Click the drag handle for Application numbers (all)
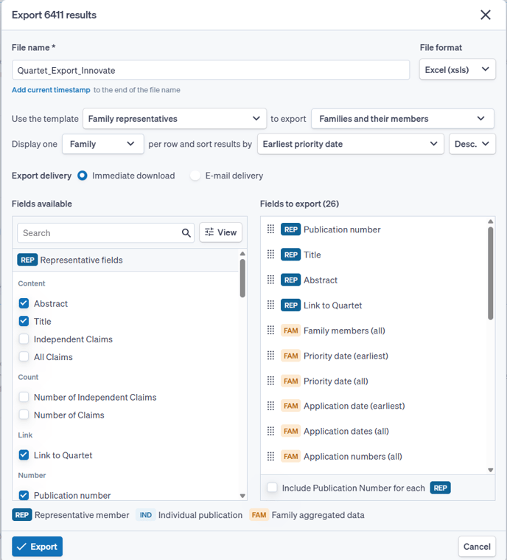 (x=270, y=457)
